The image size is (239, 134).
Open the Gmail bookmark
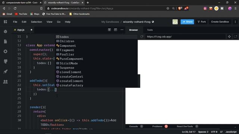tap(7, 14)
